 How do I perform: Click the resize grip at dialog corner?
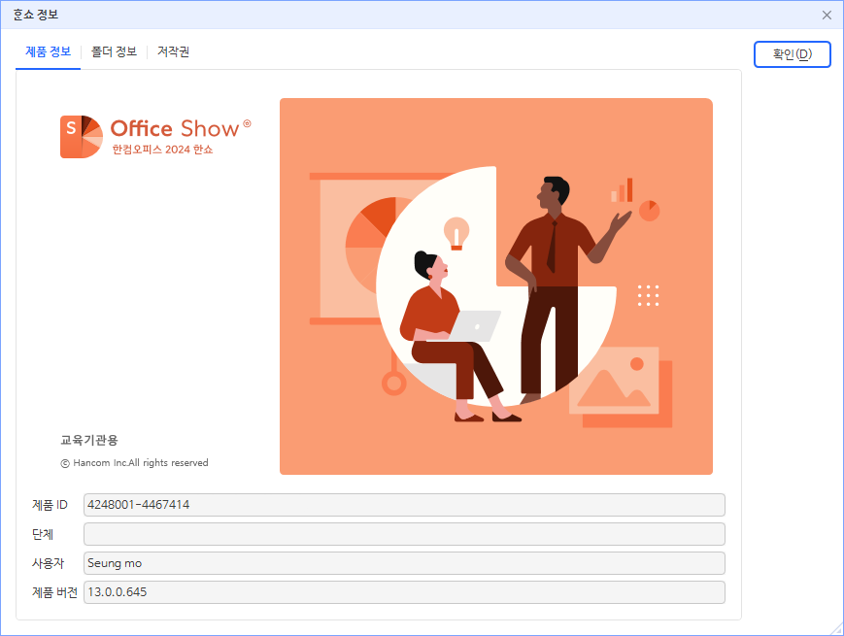coord(836,629)
